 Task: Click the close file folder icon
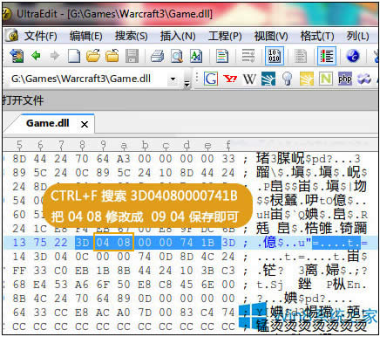[112, 56]
